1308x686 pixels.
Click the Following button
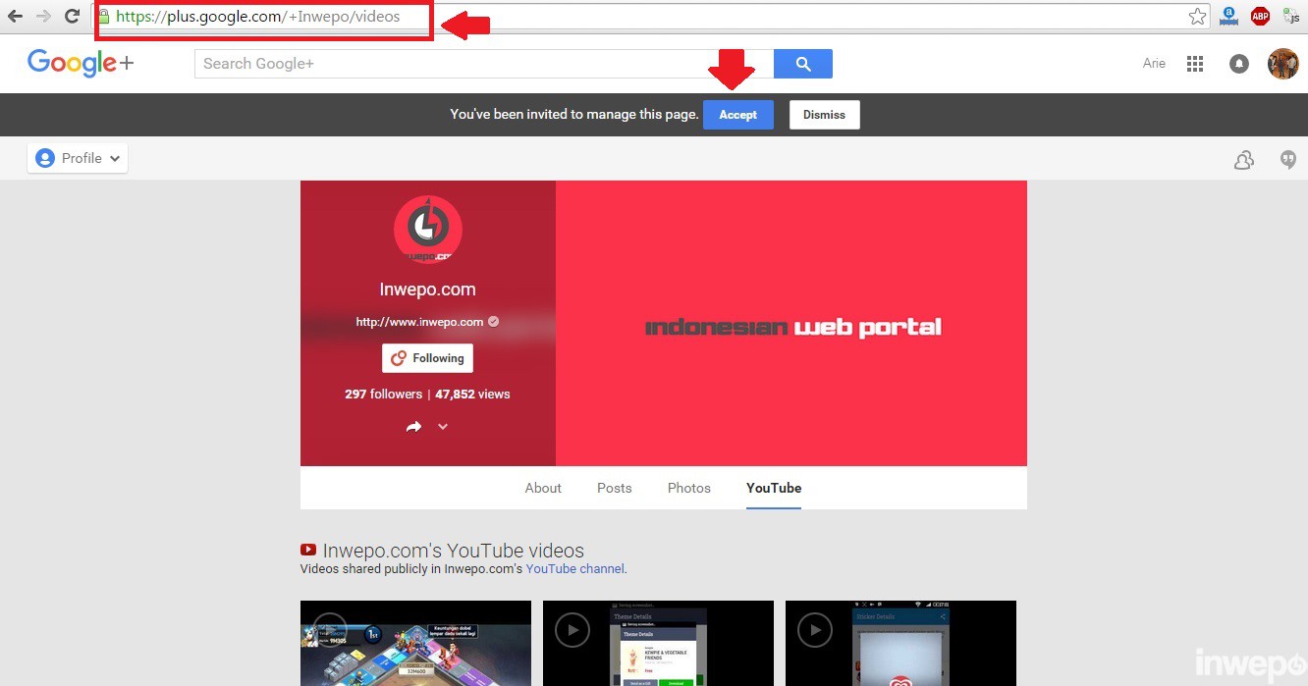point(427,358)
